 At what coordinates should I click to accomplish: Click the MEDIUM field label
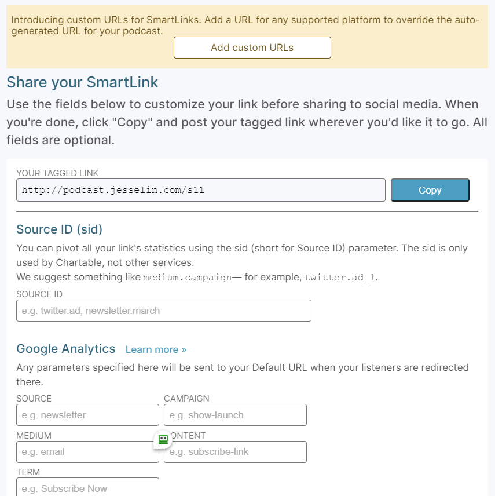(x=34, y=436)
